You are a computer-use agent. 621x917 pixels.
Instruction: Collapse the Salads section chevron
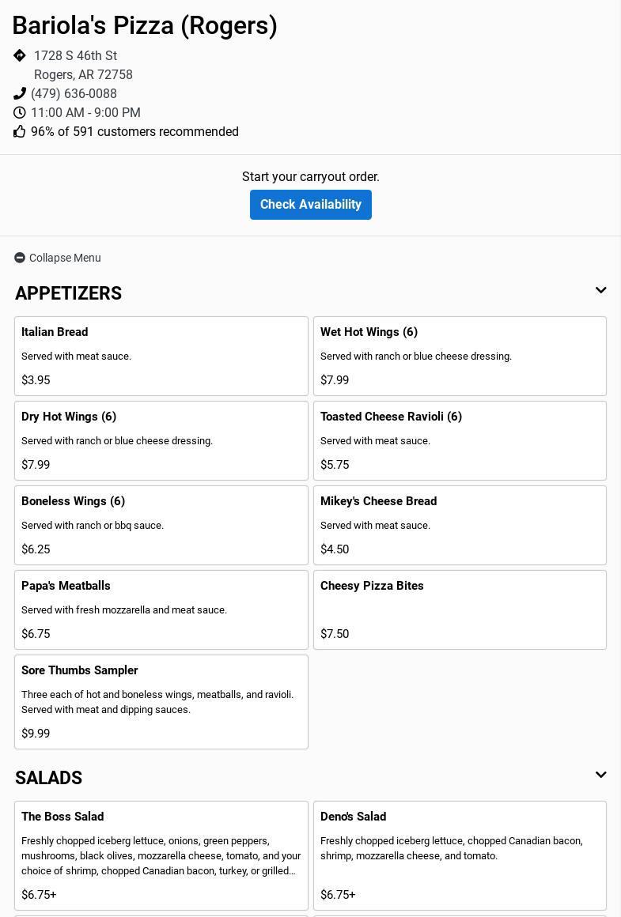600,775
